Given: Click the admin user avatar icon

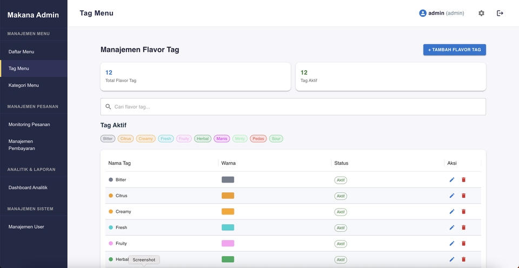Looking at the screenshot, I should (423, 13).
